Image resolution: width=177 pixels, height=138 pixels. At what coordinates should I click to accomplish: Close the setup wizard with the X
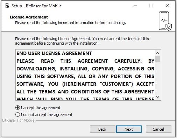click(x=167, y=6)
